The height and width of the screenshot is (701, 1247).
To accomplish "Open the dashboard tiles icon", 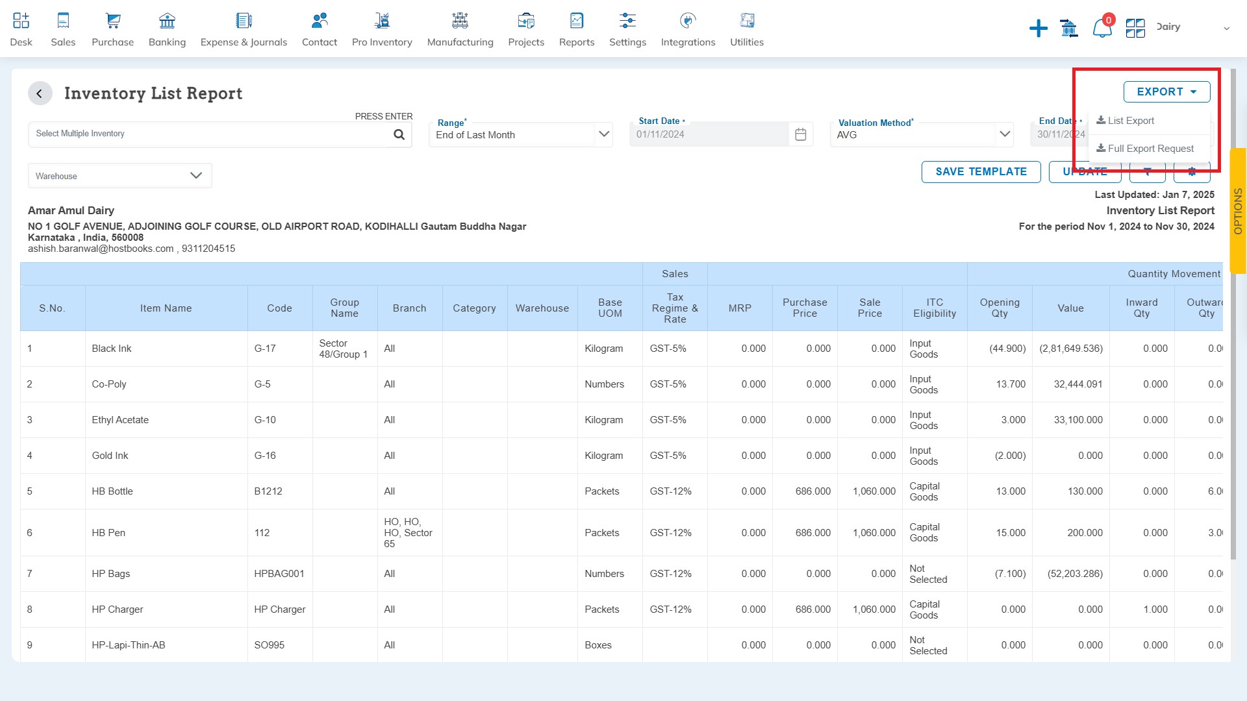I will pyautogui.click(x=1135, y=28).
